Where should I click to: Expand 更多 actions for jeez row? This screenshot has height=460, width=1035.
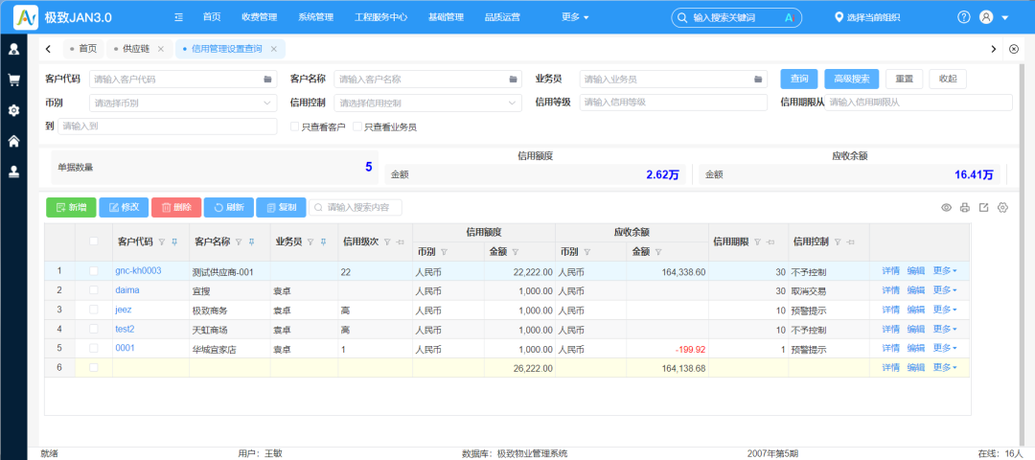pyautogui.click(x=945, y=310)
